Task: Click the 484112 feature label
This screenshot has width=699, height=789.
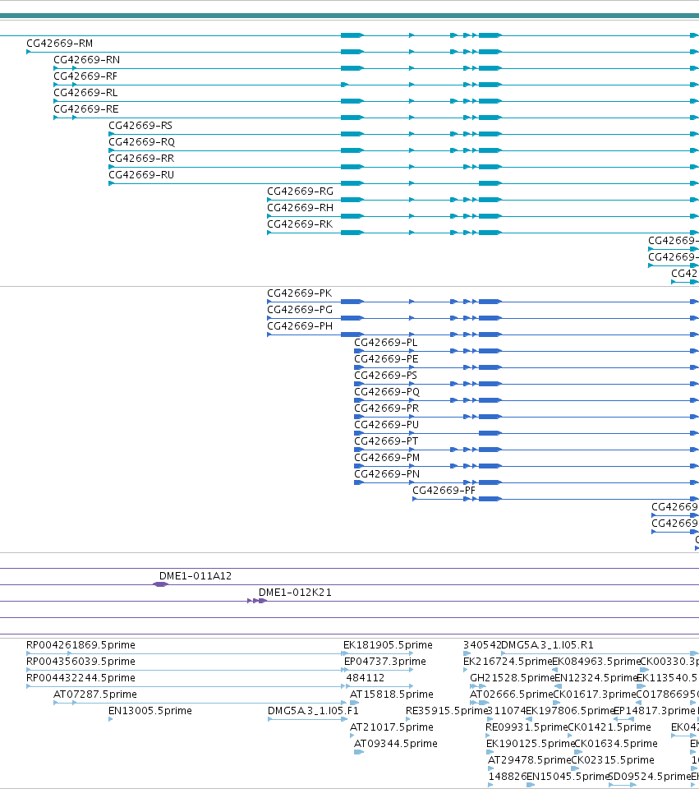Action: pos(365,678)
